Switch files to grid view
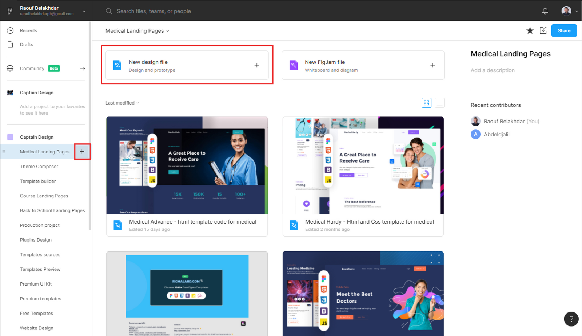 coord(426,103)
